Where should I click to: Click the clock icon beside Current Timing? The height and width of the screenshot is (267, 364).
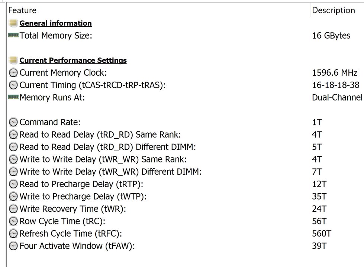tap(13, 85)
